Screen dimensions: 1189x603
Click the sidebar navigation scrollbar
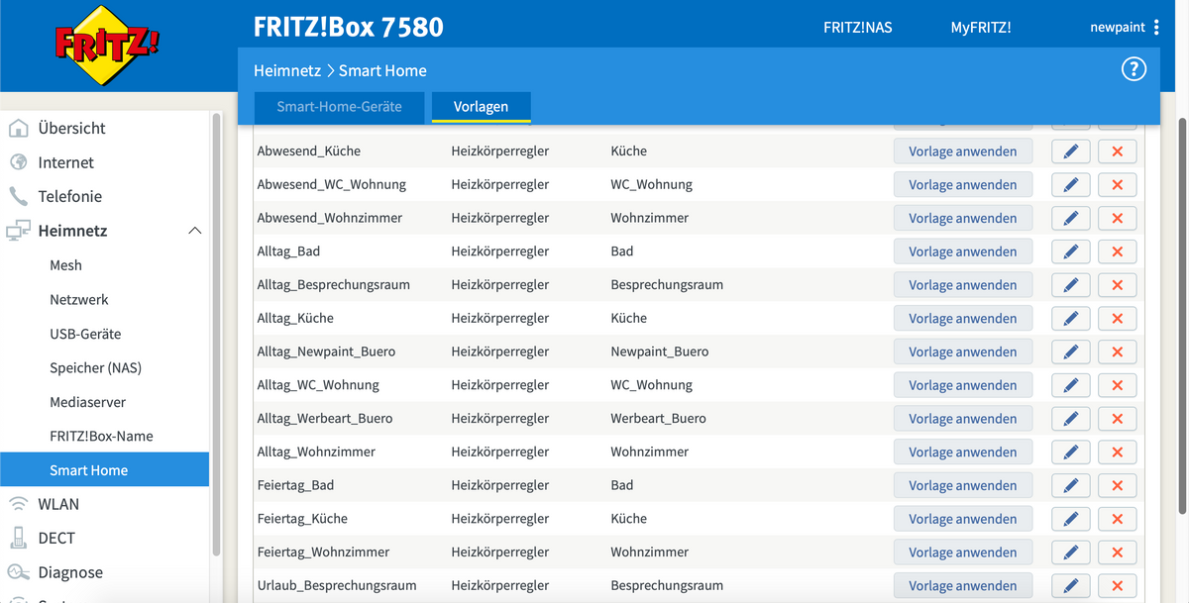[216, 335]
